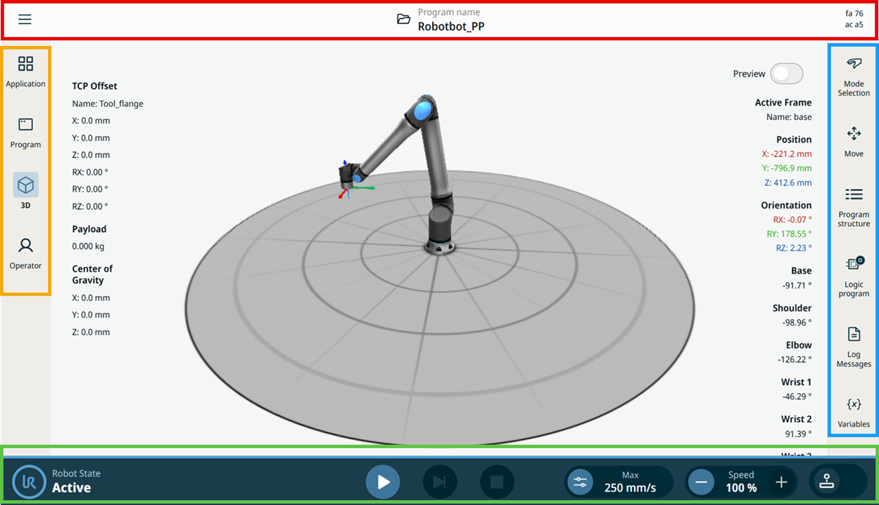View Log Messages

854,347
